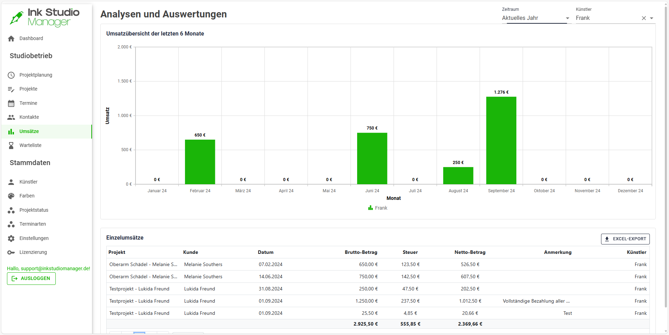Sort the table by Datum column
The height and width of the screenshot is (335, 669).
click(266, 252)
